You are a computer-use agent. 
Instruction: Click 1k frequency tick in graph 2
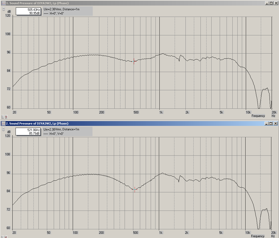(161, 233)
